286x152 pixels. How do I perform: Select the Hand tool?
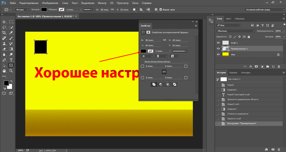click(x=4, y=71)
